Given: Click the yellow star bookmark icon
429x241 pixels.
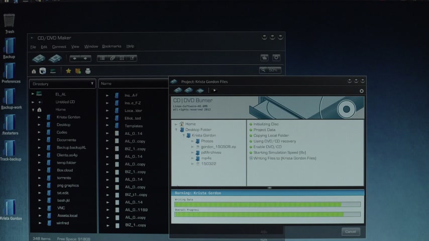Looking at the screenshot, I should (x=69, y=71).
